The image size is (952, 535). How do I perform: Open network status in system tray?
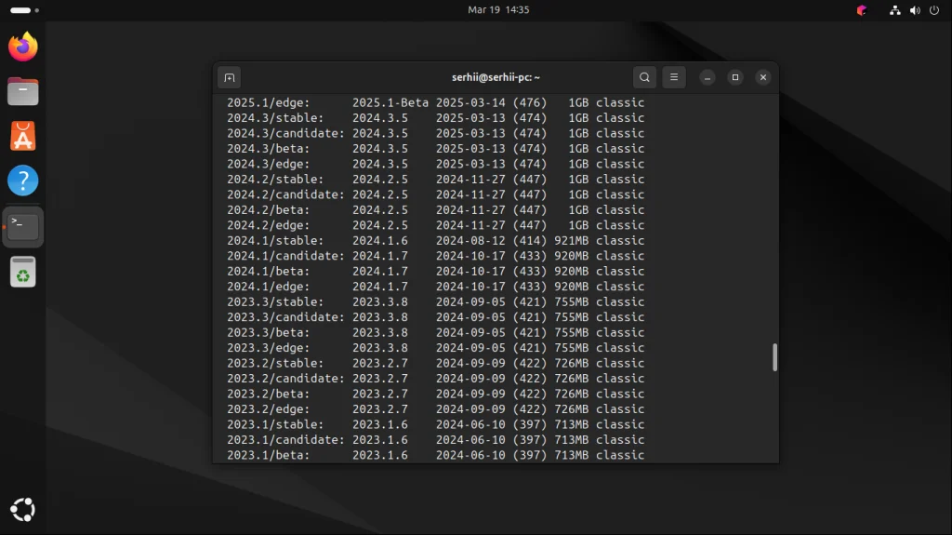coord(895,10)
